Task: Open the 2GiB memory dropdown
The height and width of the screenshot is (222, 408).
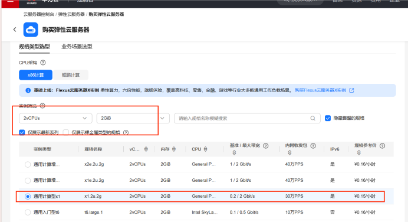Action: coord(133,118)
